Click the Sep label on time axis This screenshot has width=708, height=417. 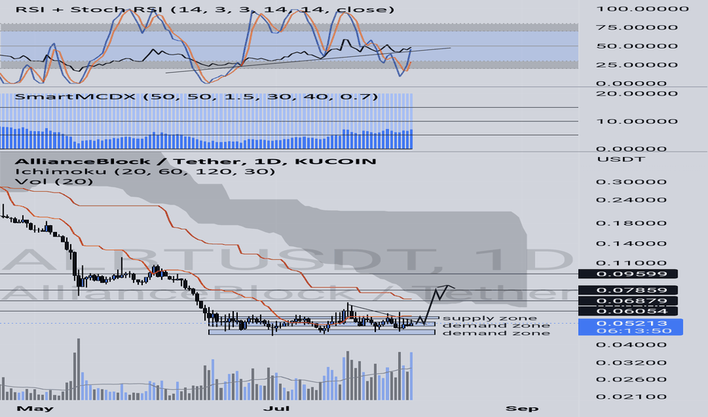522,409
